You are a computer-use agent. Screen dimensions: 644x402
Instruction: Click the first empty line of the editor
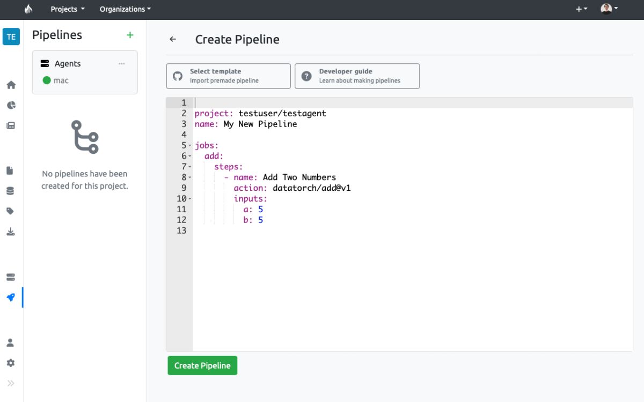click(413, 102)
